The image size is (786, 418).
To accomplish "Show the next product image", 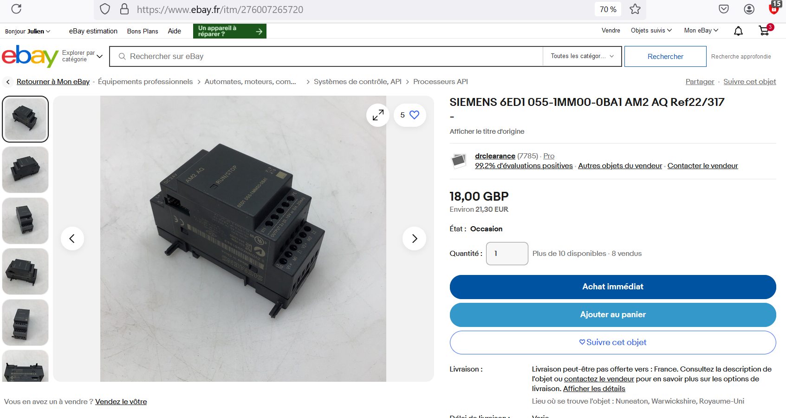I will 414,238.
